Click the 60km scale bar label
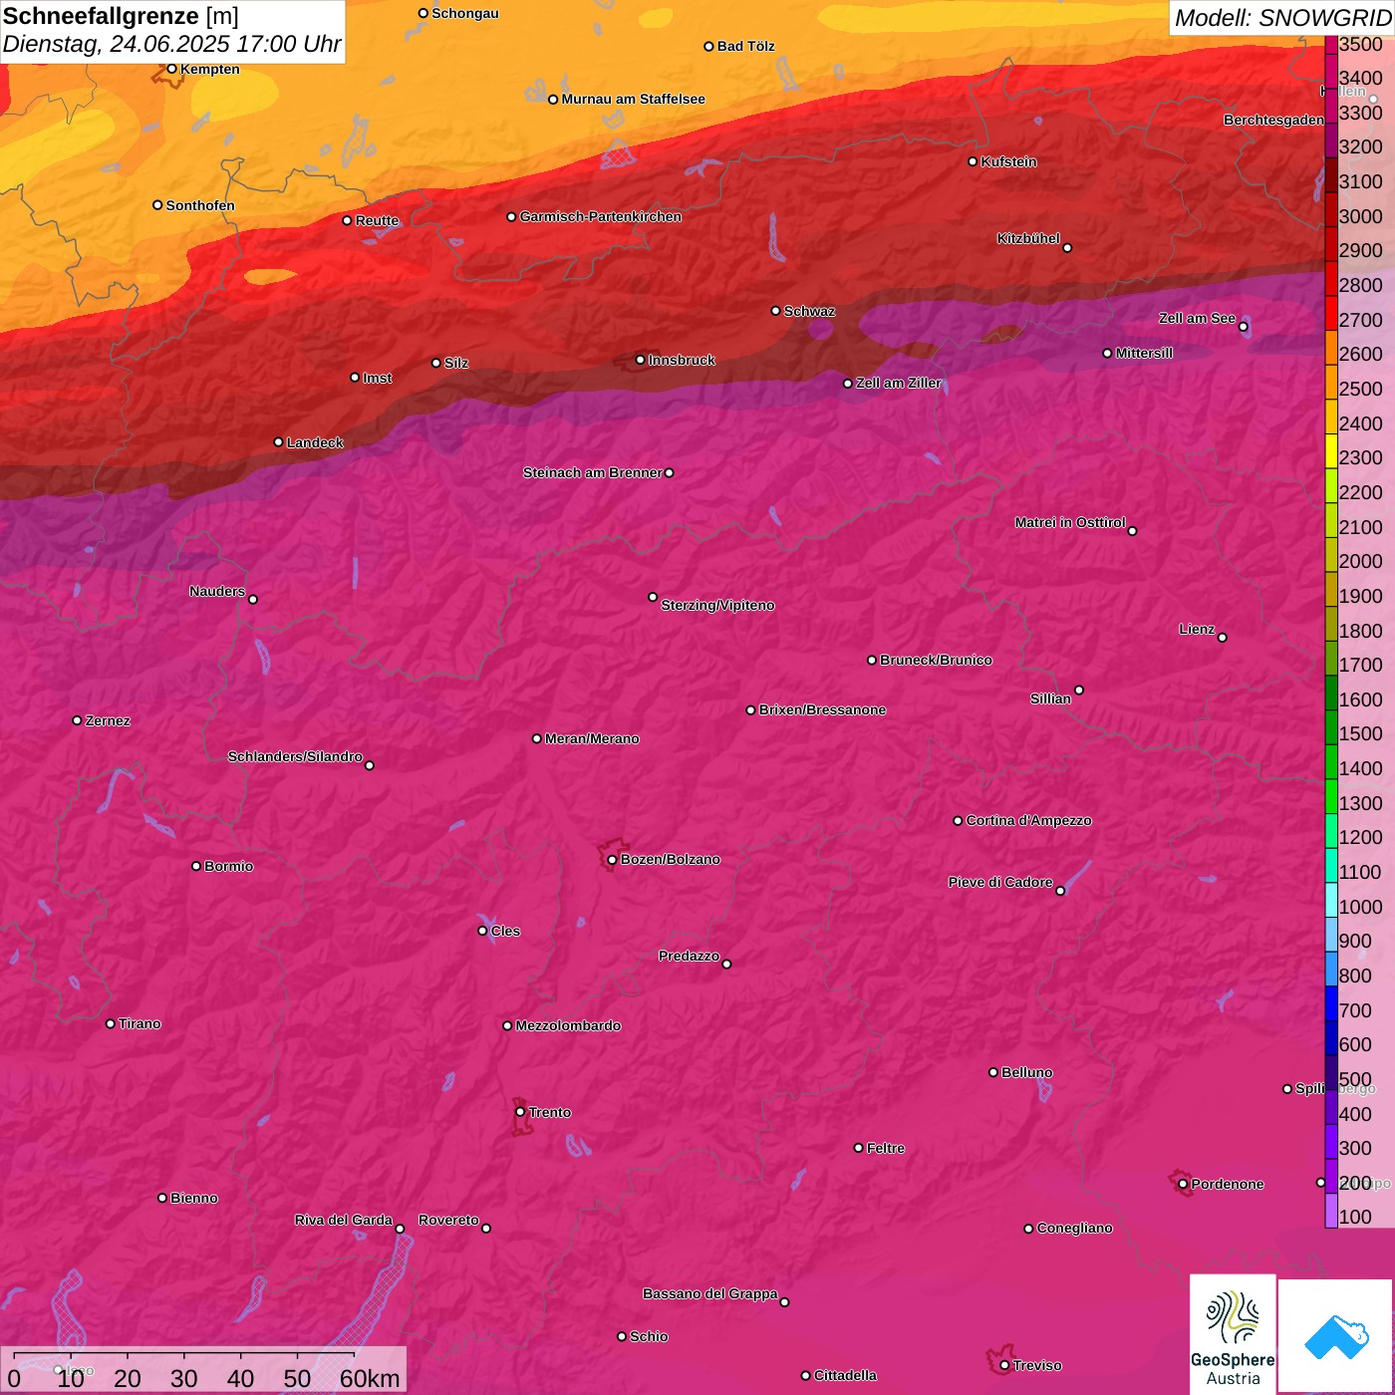 370,1378
